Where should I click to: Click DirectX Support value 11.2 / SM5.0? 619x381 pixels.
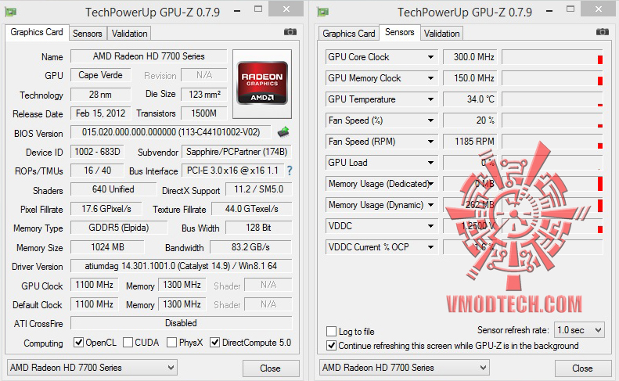[x=258, y=189]
